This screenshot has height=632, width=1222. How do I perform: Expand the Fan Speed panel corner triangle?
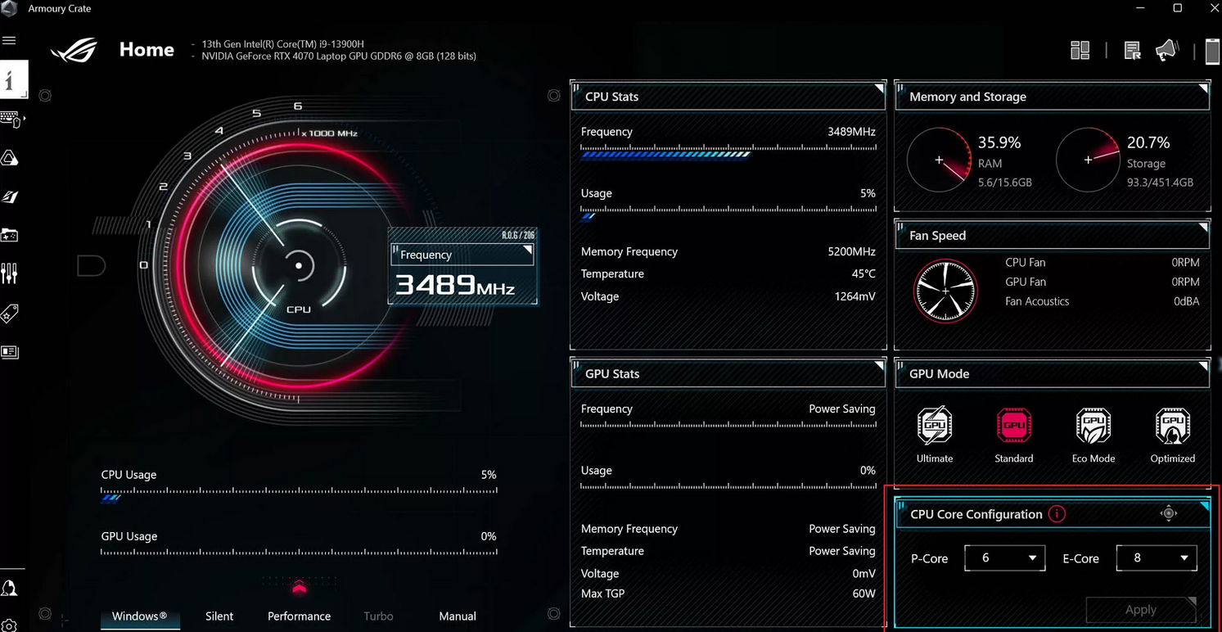(x=1203, y=227)
